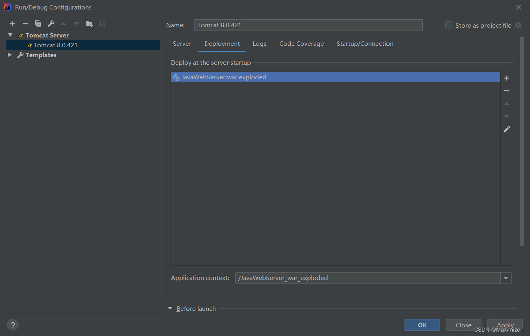Click the Name input field
Image resolution: width=530 pixels, height=336 pixels.
[x=308, y=25]
